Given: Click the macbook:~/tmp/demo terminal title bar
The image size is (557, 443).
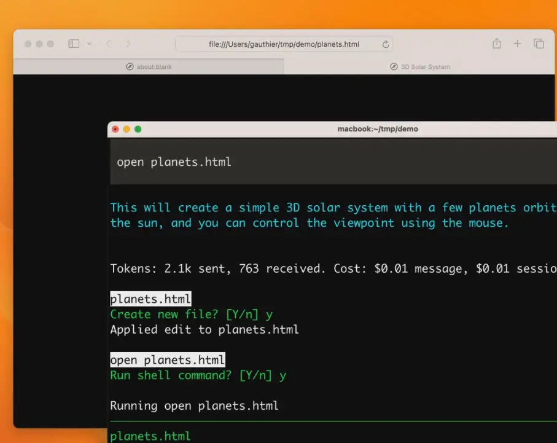Looking at the screenshot, I should point(377,129).
